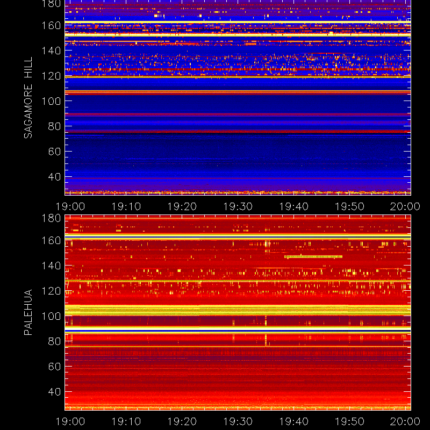Click the 20:00 time label under Sagamore Hill plot

[x=405, y=206]
